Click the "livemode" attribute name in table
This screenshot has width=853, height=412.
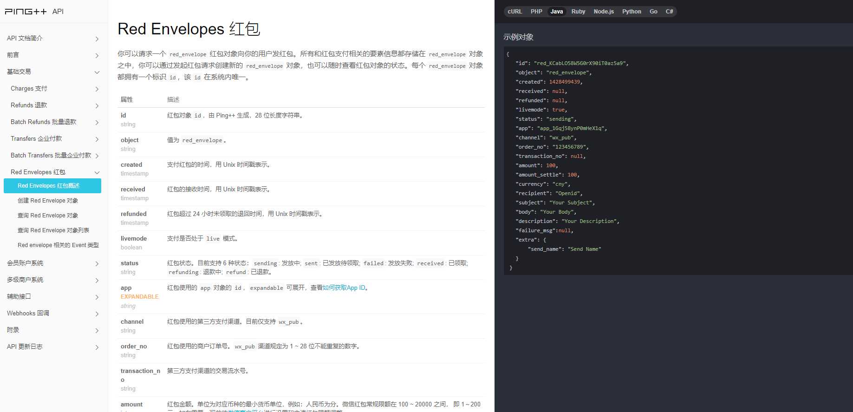tap(134, 238)
